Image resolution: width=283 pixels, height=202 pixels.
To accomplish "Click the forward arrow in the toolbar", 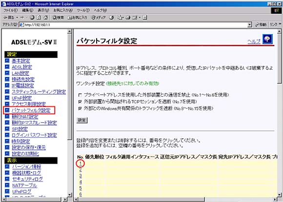I will click(x=22, y=17).
